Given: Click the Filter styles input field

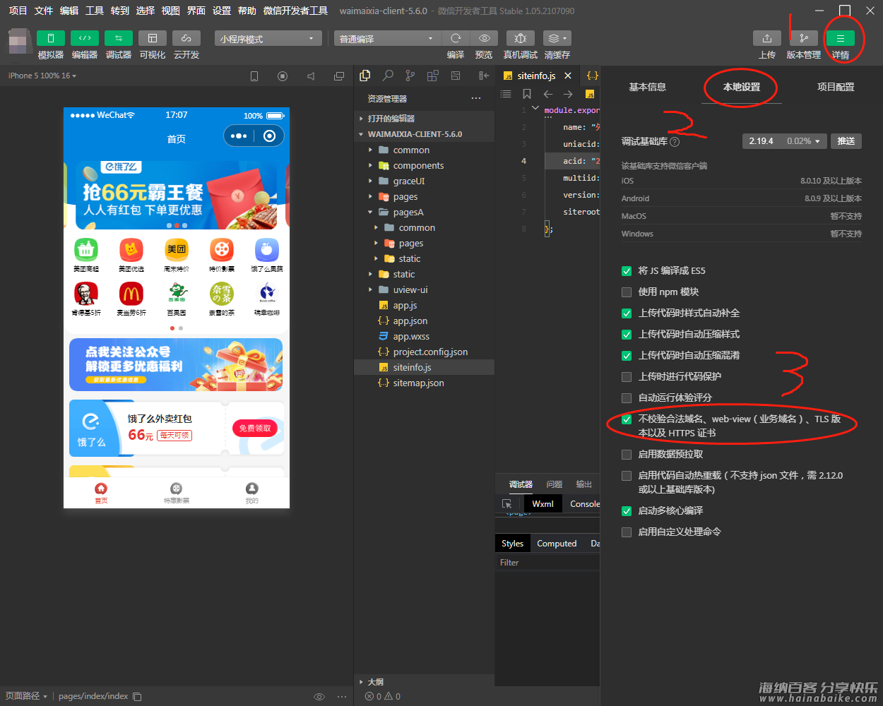Looking at the screenshot, I should (547, 563).
